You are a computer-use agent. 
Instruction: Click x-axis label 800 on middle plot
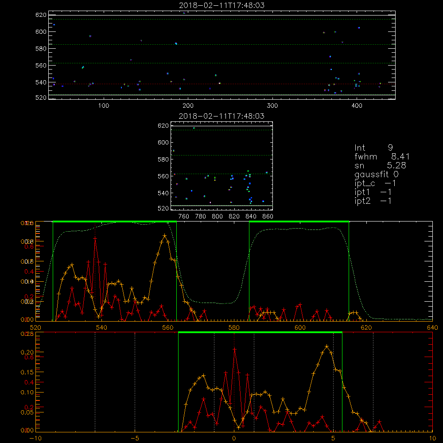217,217
